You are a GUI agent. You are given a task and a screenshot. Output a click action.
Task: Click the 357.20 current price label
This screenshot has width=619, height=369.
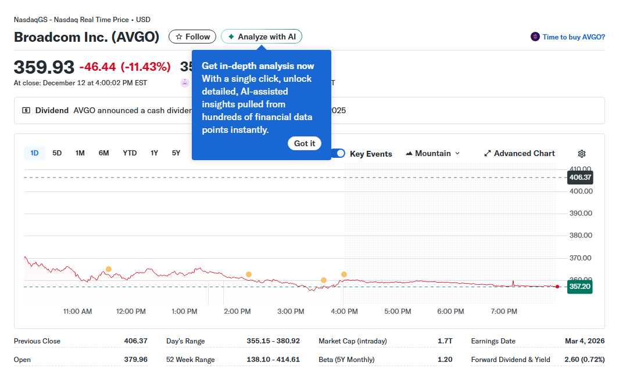(579, 286)
